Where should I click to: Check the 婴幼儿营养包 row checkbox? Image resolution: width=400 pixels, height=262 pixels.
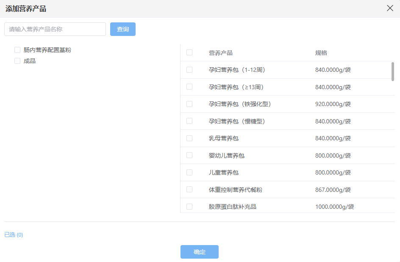click(189, 155)
